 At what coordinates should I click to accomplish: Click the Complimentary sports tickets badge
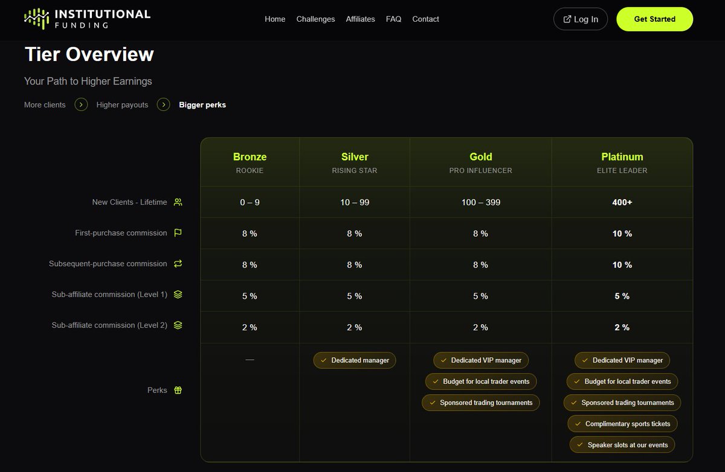point(622,424)
